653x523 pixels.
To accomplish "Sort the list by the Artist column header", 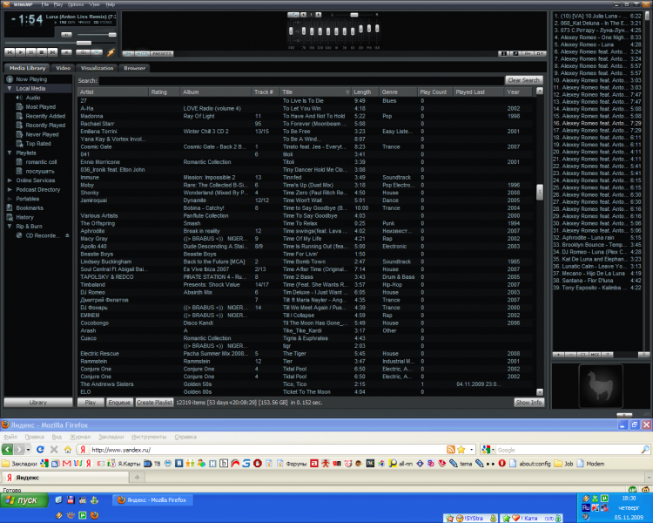I will coord(113,92).
